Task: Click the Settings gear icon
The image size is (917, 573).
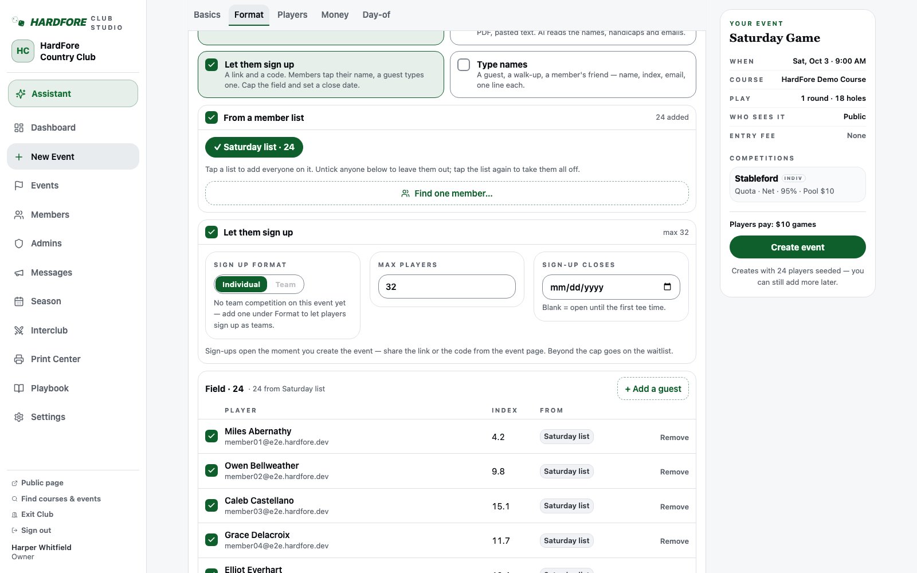Action: pos(19,417)
